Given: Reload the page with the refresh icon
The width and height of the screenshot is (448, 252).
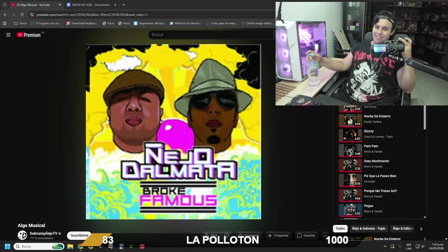Looking at the screenshot, I should point(22,15).
